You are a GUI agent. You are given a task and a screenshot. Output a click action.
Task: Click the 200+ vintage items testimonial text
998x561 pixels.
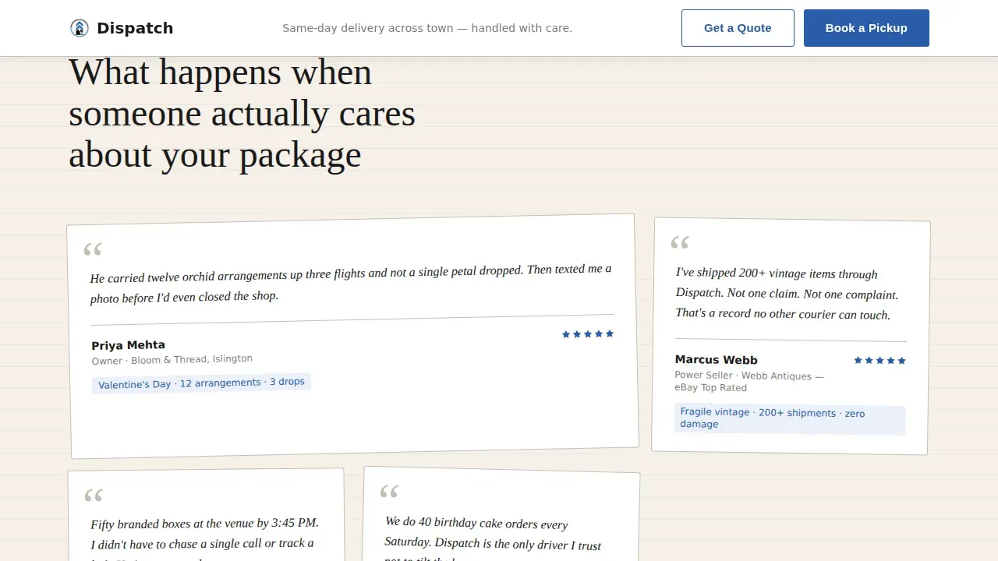[x=787, y=295]
